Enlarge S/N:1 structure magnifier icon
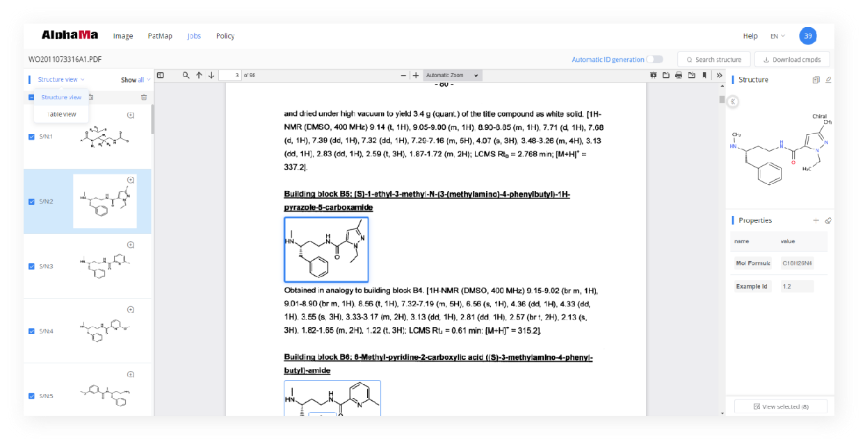The height and width of the screenshot is (446, 865). tap(131, 115)
